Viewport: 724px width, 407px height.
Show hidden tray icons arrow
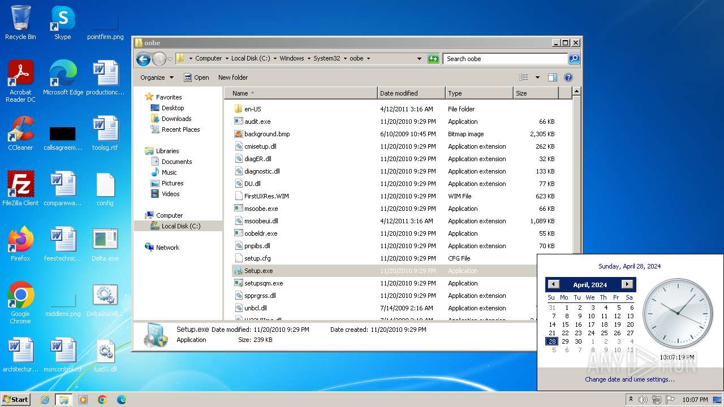point(631,399)
